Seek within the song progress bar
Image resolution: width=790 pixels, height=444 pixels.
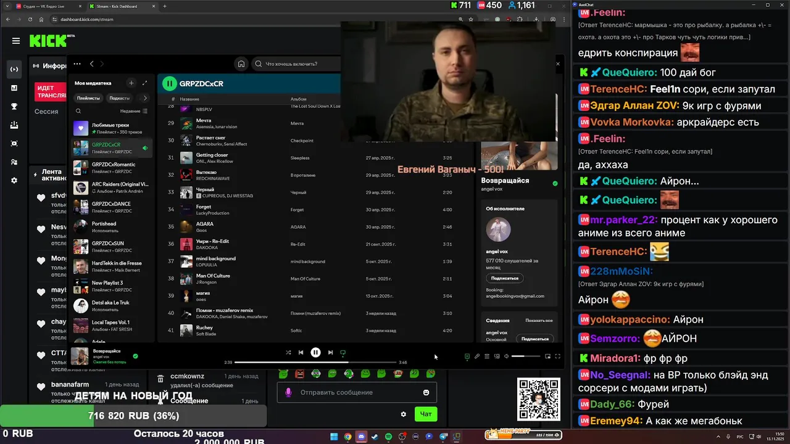(315, 363)
